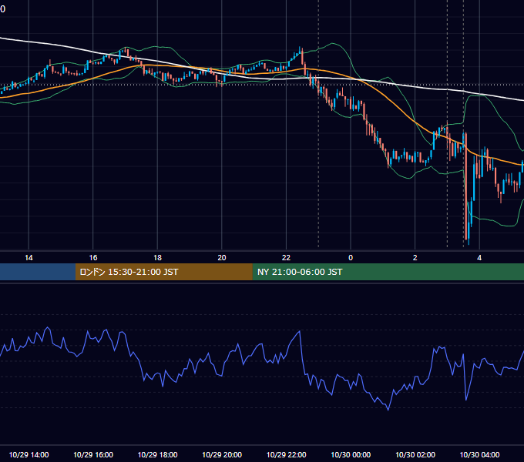Click the 10/29 14:00 time label
Viewport: 524px width, 462px height.
(29, 454)
